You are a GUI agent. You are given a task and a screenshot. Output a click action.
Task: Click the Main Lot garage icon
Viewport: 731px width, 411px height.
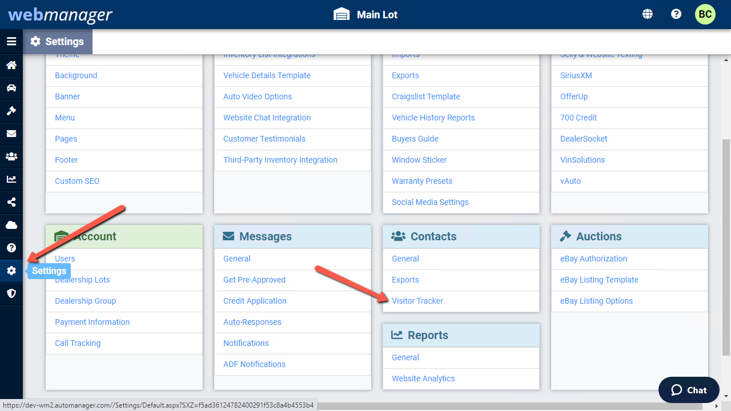point(342,14)
